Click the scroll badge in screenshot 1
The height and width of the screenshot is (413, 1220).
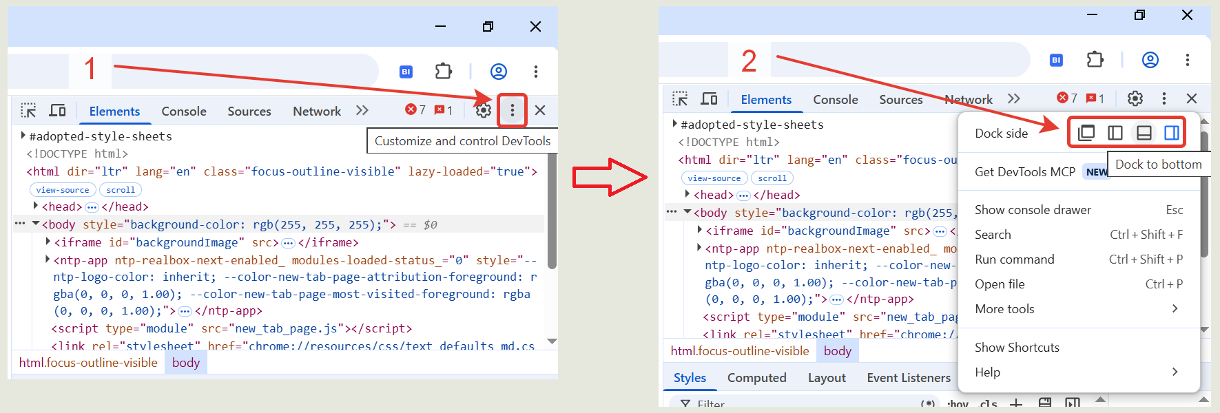121,190
